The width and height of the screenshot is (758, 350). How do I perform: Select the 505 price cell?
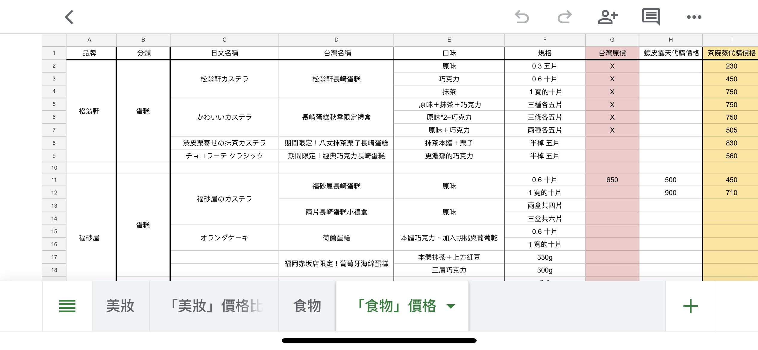[x=731, y=130]
